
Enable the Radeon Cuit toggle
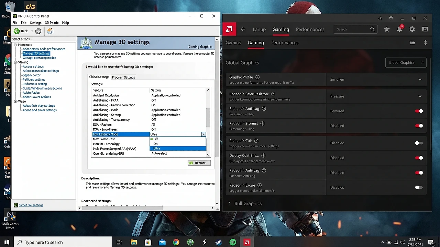pyautogui.click(x=419, y=143)
